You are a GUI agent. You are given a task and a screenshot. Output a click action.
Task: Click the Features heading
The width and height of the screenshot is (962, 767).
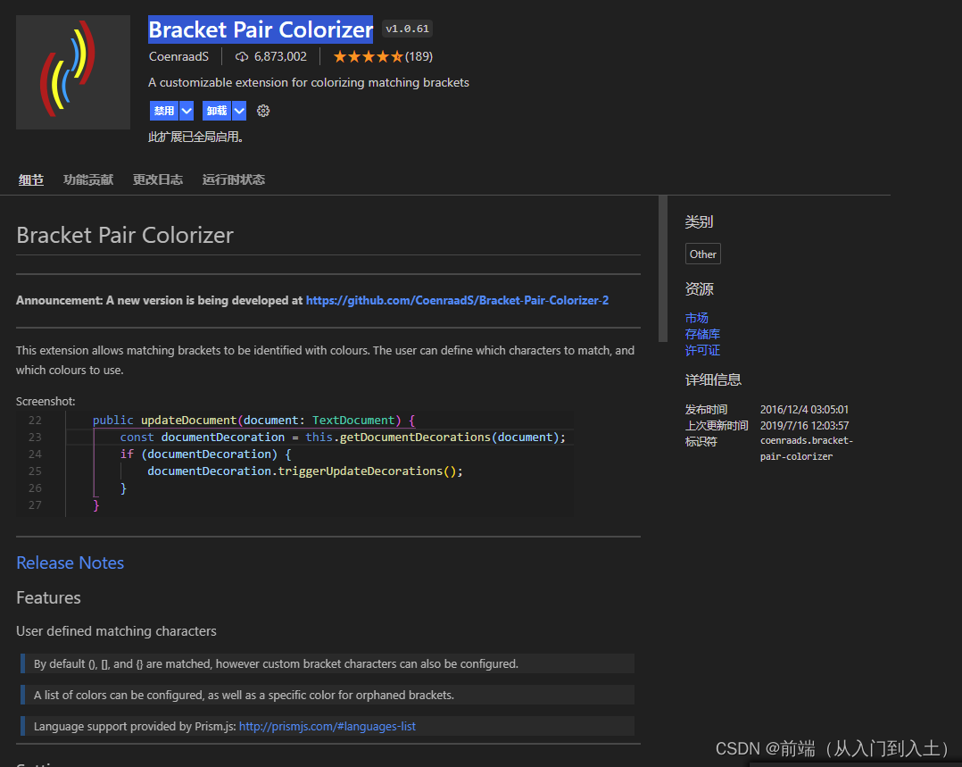(x=48, y=598)
